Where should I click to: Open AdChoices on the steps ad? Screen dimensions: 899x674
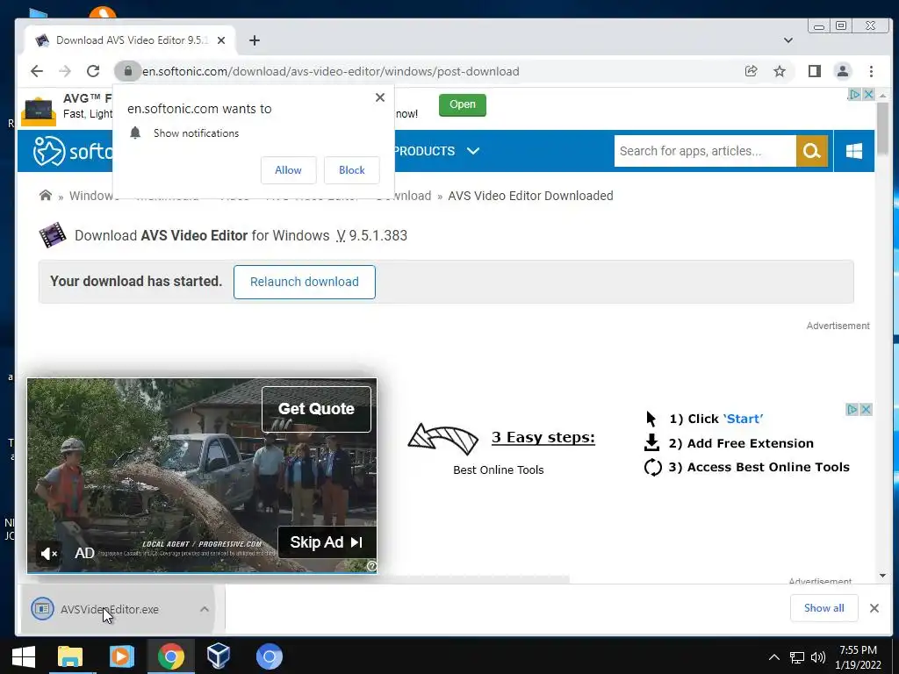(852, 409)
